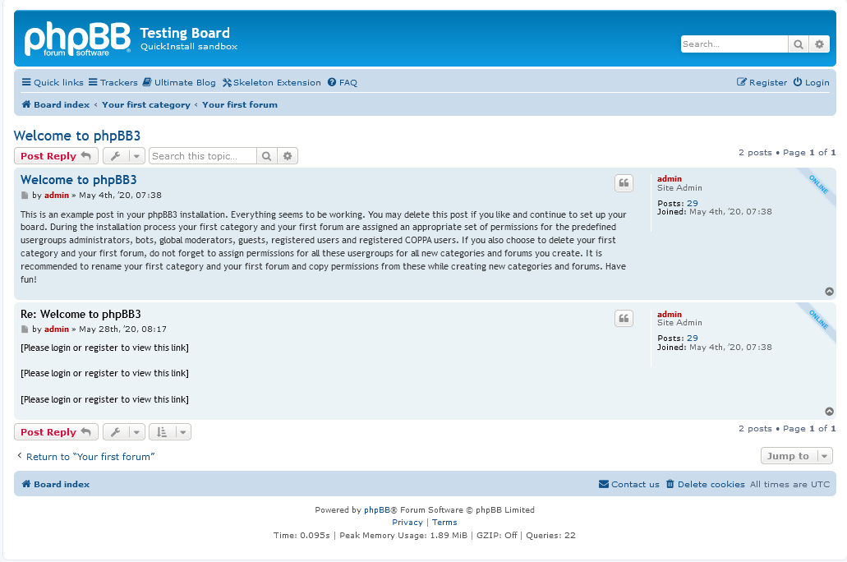Open topic tools wrench at bottom
The height and width of the screenshot is (562, 847).
pyautogui.click(x=124, y=431)
